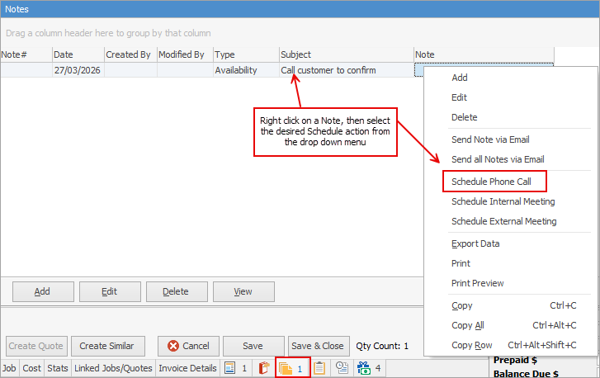Select Schedule Internal Meeting menu item
The image size is (600, 378).
[x=511, y=201]
